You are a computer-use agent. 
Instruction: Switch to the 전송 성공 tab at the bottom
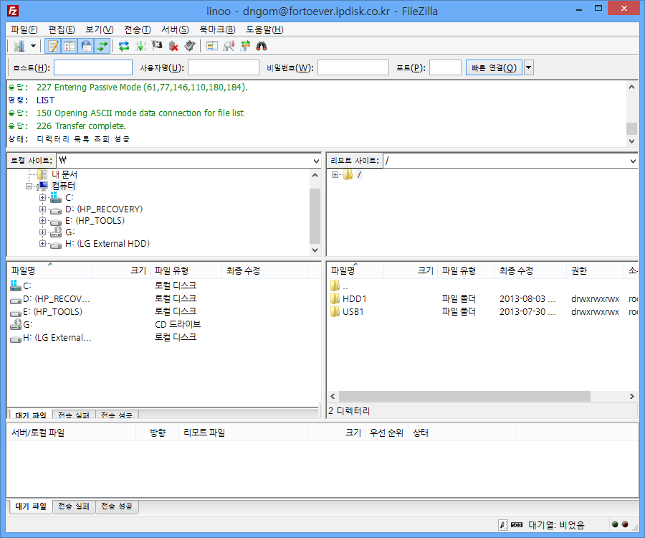click(118, 506)
